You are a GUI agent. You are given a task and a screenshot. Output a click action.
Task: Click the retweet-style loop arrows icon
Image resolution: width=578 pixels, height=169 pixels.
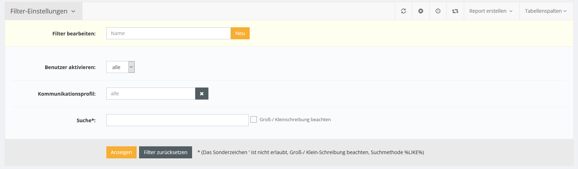(455, 11)
